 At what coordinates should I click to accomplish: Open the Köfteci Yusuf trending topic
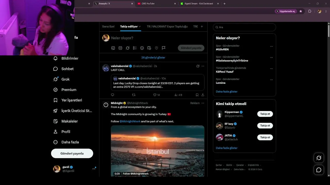pyautogui.click(x=225, y=72)
